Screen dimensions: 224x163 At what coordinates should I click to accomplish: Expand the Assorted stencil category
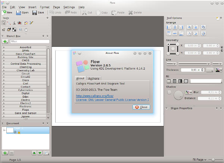click(x=24, y=47)
